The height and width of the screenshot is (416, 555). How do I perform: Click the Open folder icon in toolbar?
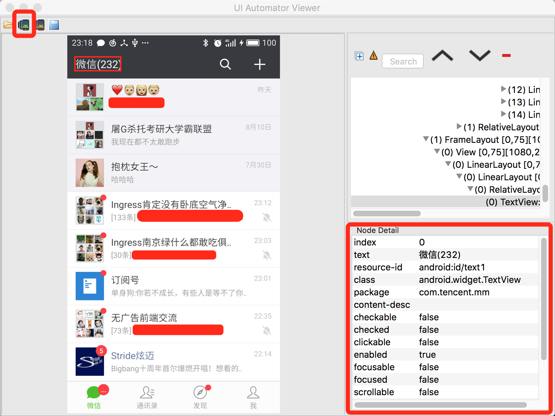8,25
